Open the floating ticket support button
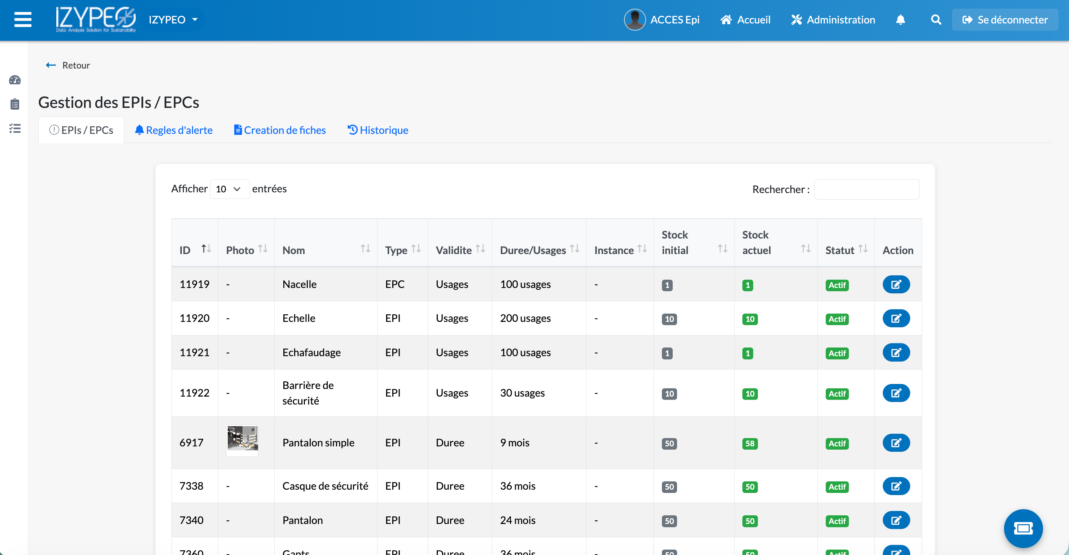 click(1023, 528)
